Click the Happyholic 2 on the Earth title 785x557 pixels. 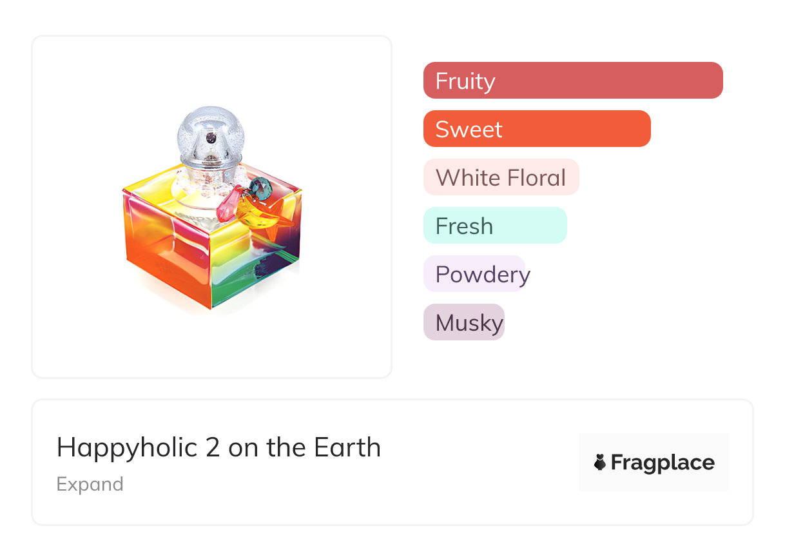(218, 447)
